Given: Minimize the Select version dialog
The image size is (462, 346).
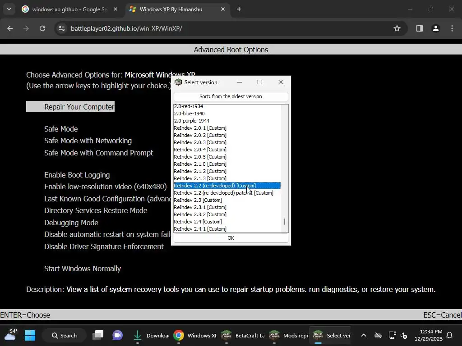Looking at the screenshot, I should [240, 82].
